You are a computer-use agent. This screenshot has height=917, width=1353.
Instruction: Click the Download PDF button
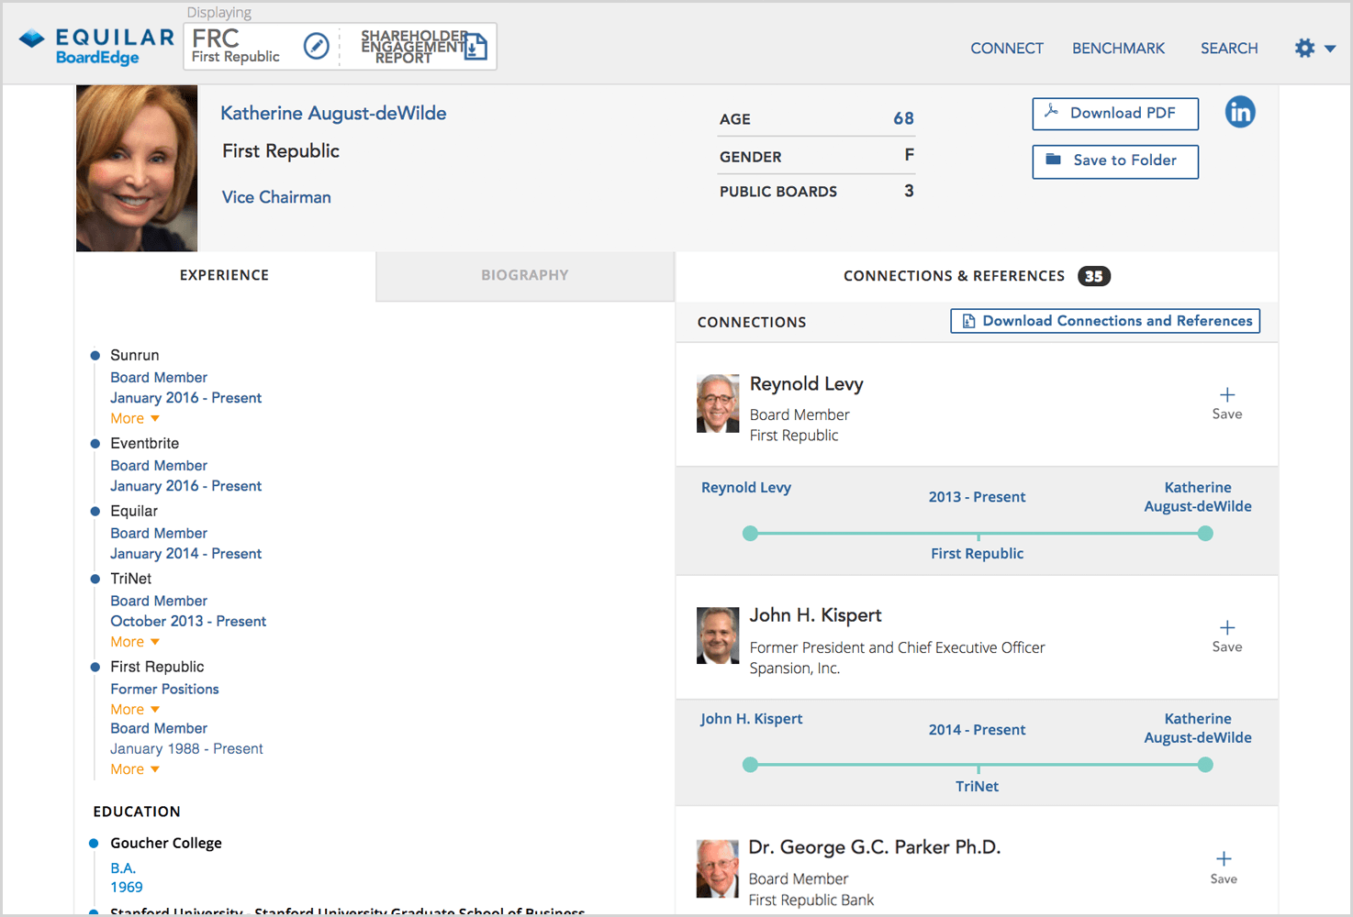point(1114,114)
